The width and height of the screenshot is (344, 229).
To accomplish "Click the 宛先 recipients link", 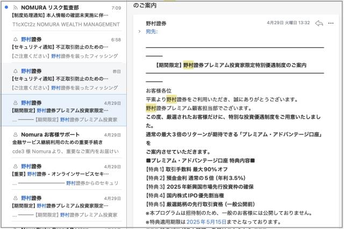I will [x=152, y=32].
